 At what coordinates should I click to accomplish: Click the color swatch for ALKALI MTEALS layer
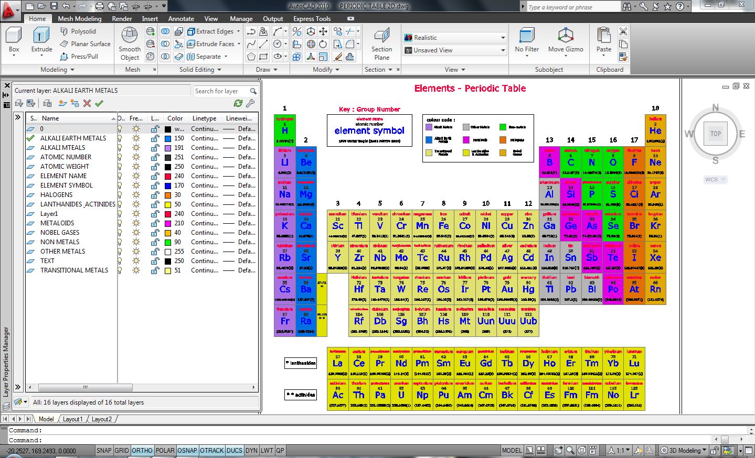(168, 148)
